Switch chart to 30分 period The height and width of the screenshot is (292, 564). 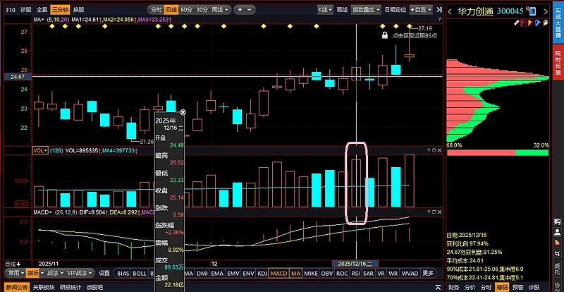(x=202, y=10)
